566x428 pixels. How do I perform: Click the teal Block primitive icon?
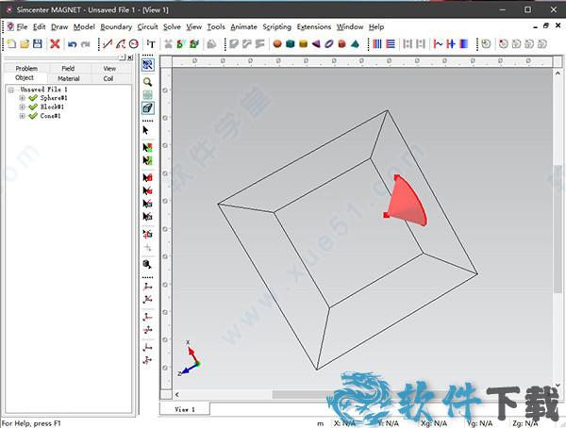point(291,44)
